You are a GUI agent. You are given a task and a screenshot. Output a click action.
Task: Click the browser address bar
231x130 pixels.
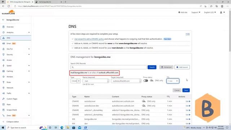[x=106, y=6]
